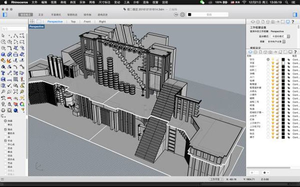Click the black color swatch of first layer
300x187 pixels.
pos(283,59)
